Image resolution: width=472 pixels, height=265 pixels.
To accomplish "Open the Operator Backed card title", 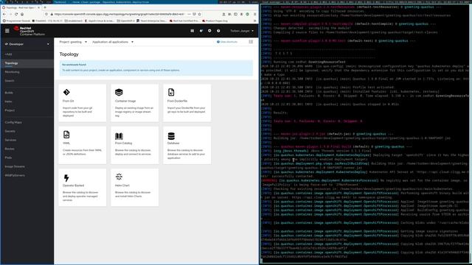I will (74, 185).
